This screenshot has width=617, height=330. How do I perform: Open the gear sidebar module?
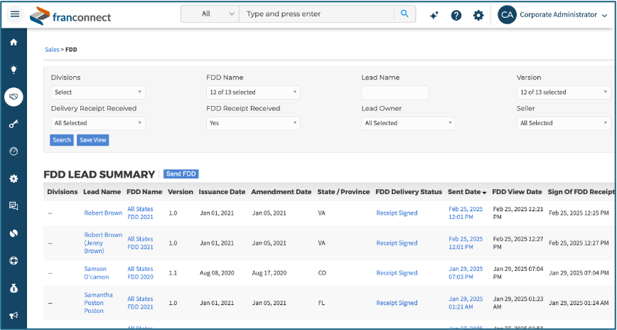pos(14,179)
